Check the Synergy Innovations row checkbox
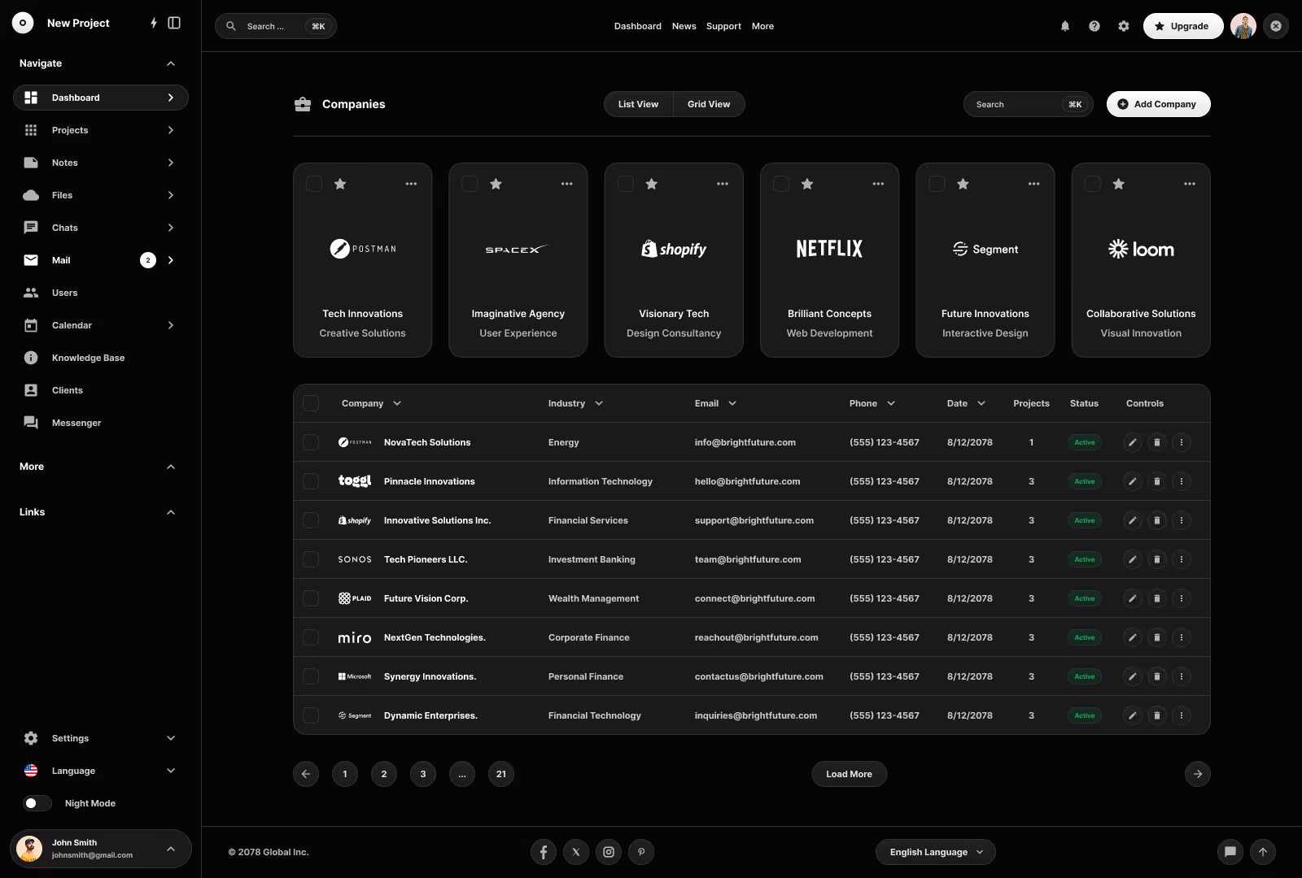This screenshot has width=1302, height=878. [311, 676]
